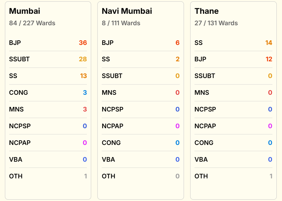Click the Mumbai card heading

tap(25, 11)
